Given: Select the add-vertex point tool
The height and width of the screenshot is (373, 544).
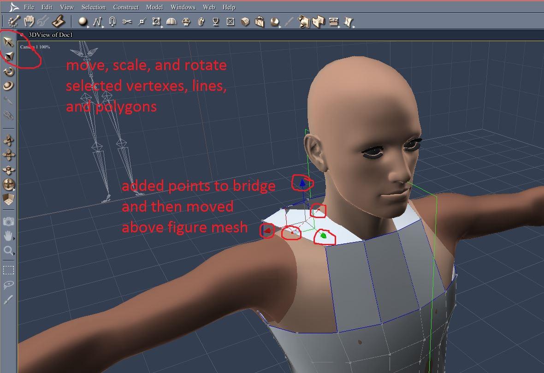Looking at the screenshot, I should [142, 22].
